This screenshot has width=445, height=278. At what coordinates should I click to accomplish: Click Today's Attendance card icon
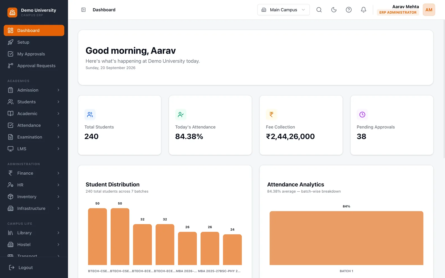coord(181,115)
